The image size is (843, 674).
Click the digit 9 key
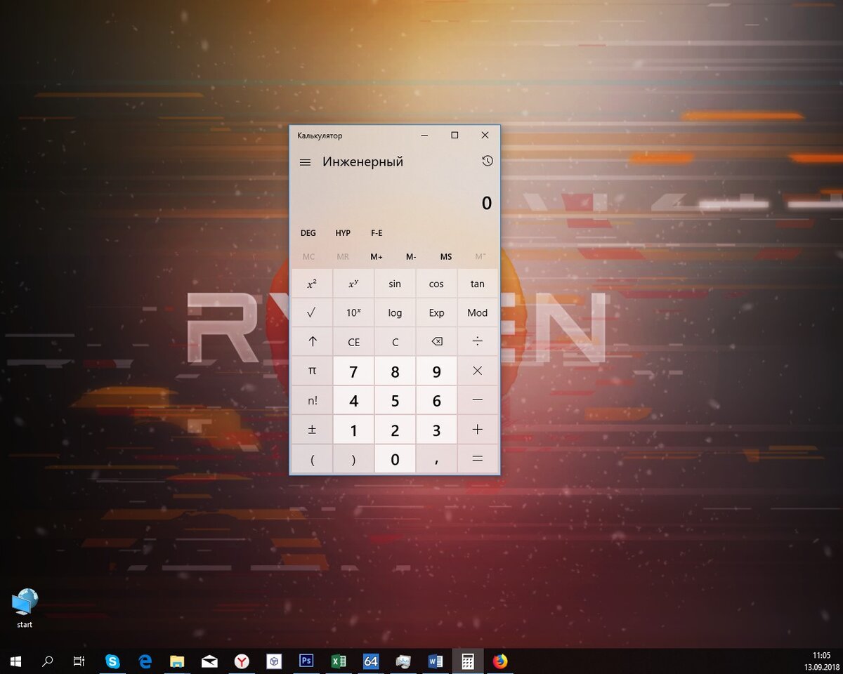point(436,371)
